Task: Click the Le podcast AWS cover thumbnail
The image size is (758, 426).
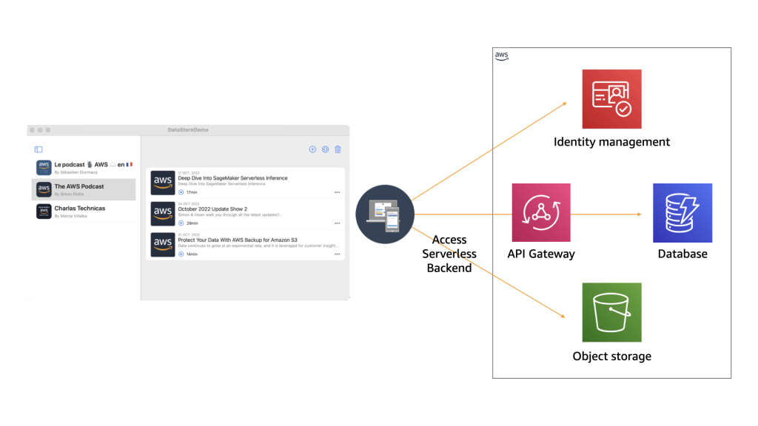Action: pos(44,168)
